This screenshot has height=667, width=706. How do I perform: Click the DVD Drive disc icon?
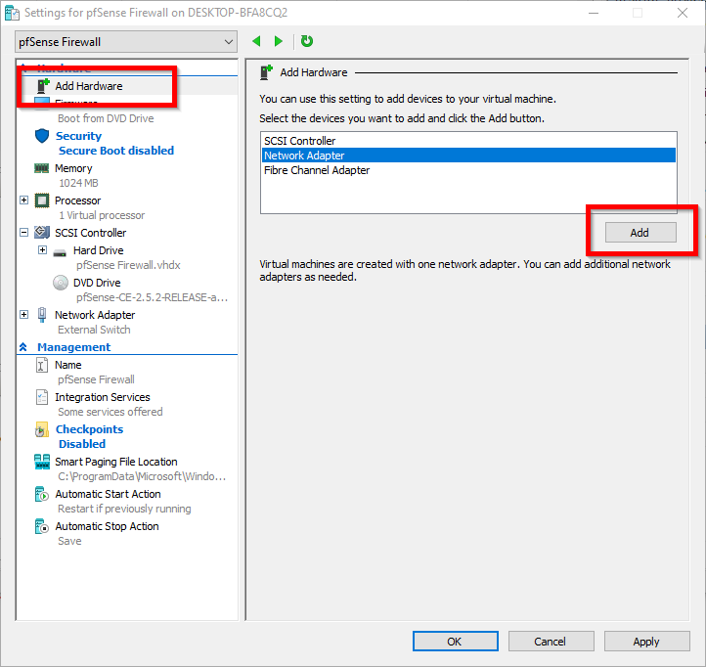coord(60,283)
